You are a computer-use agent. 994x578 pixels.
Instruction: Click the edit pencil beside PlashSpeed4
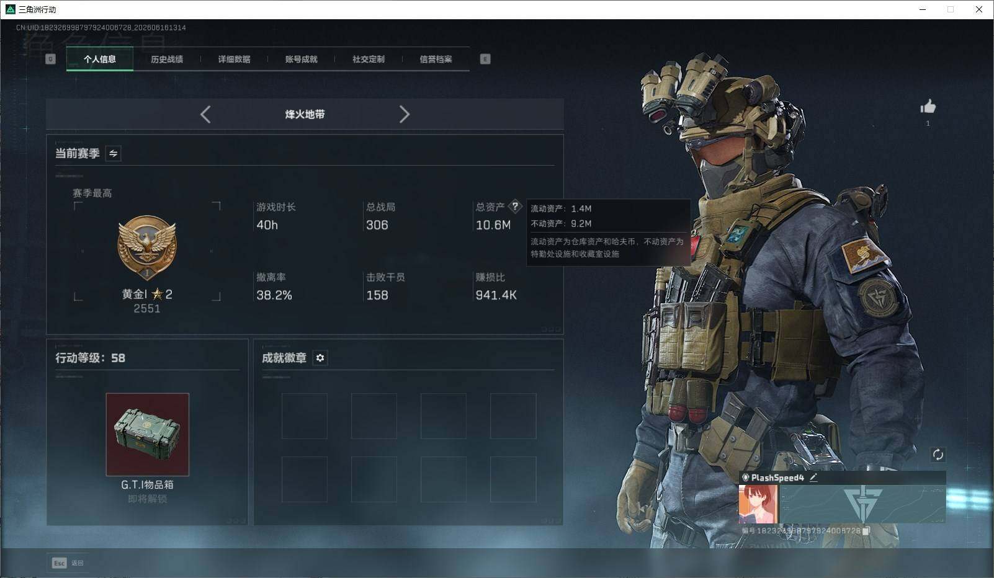(x=813, y=478)
